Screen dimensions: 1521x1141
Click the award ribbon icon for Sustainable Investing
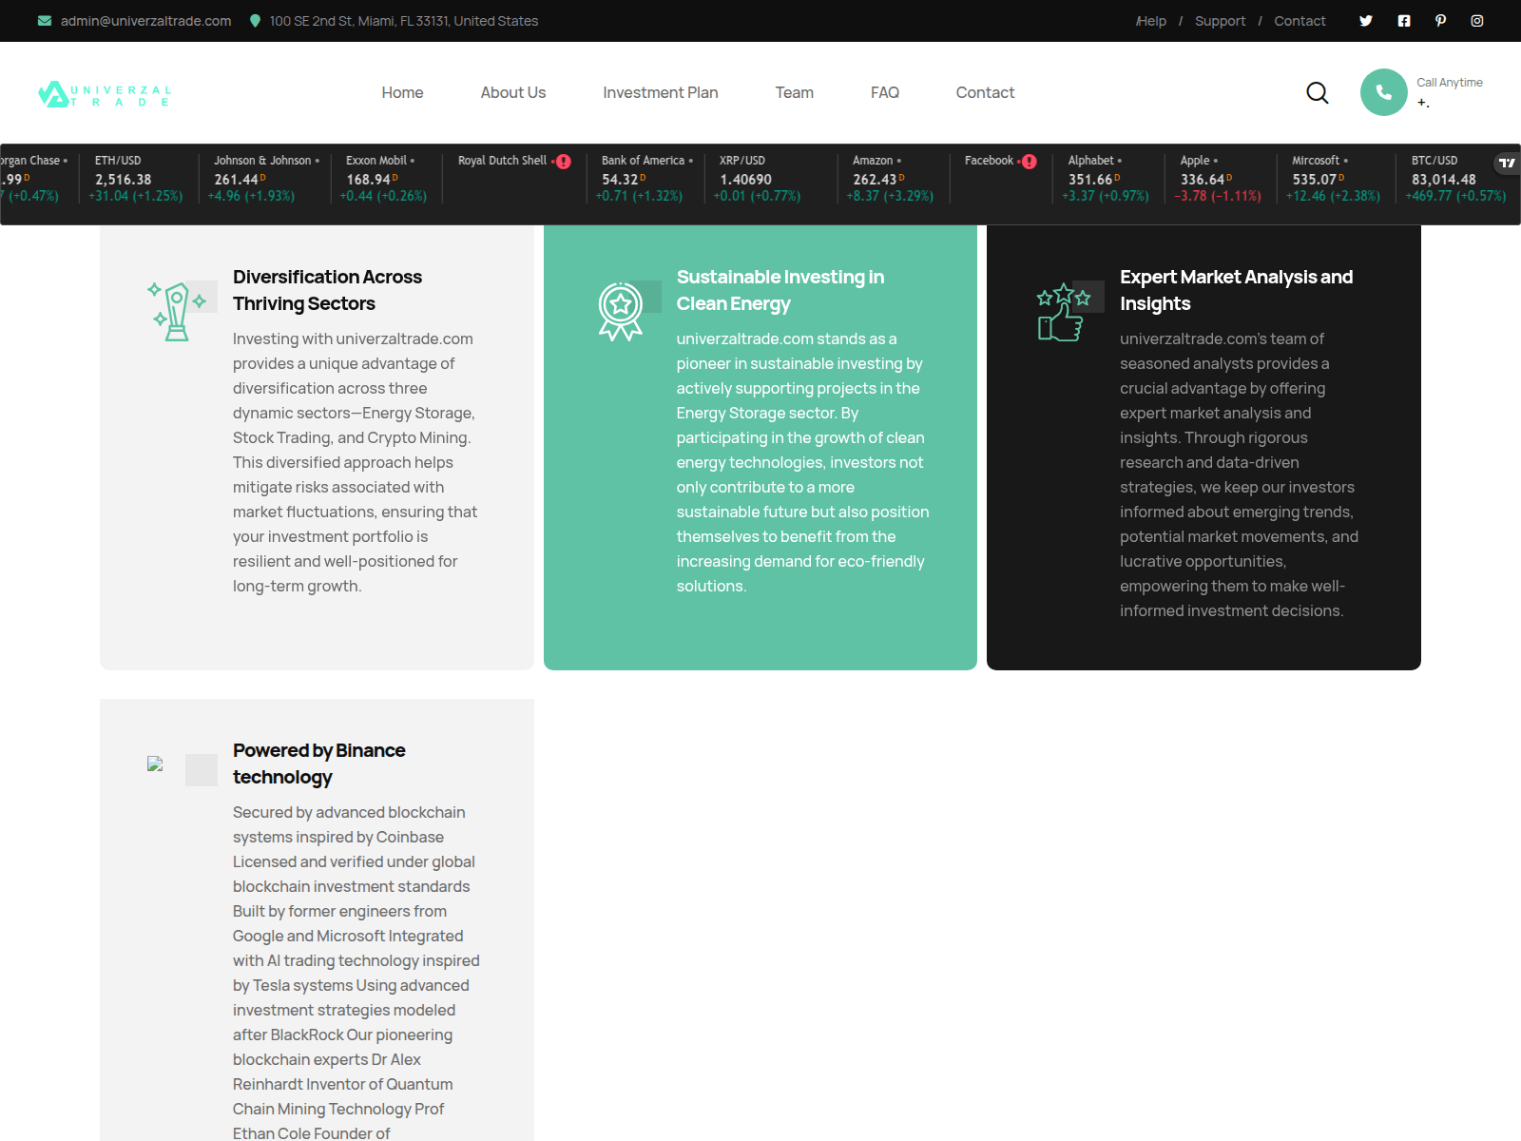coord(621,311)
